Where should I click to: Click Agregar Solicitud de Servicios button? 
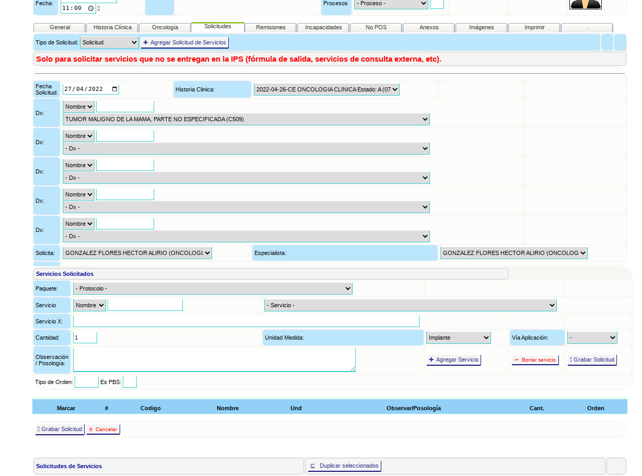click(184, 43)
